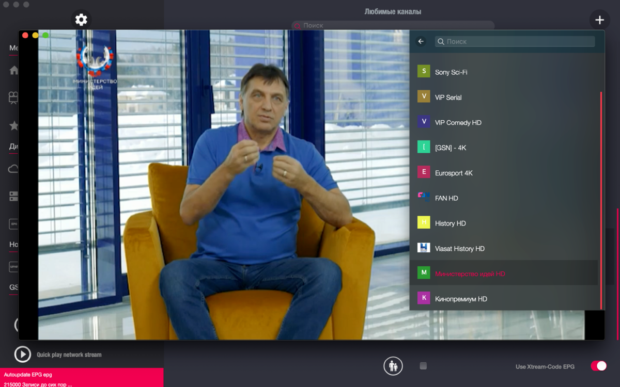Focus the Любимые каналы Поиск field
The height and width of the screenshot is (387, 620).
[393, 25]
